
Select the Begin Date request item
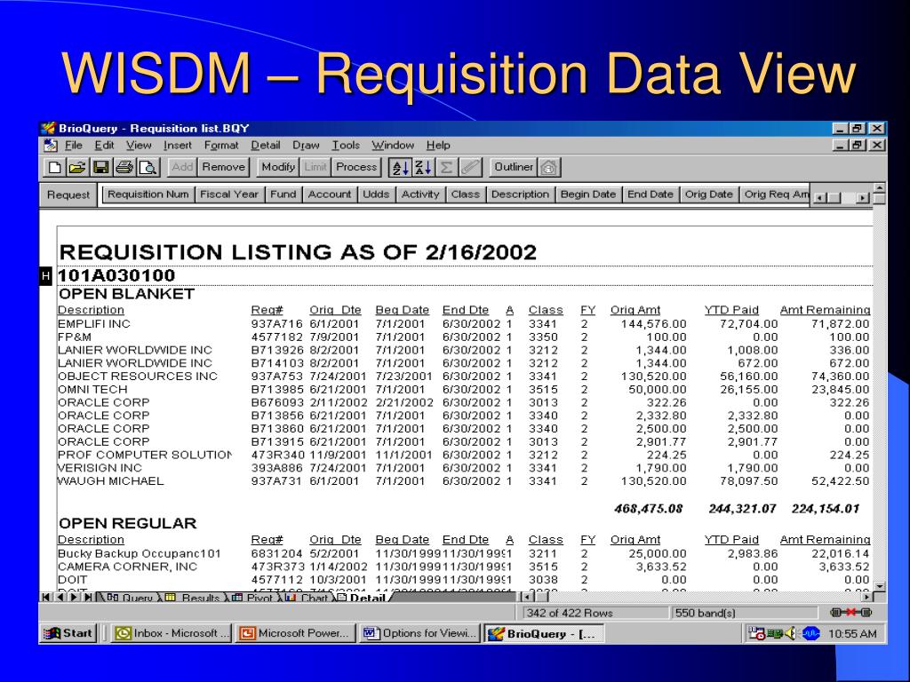(x=588, y=194)
